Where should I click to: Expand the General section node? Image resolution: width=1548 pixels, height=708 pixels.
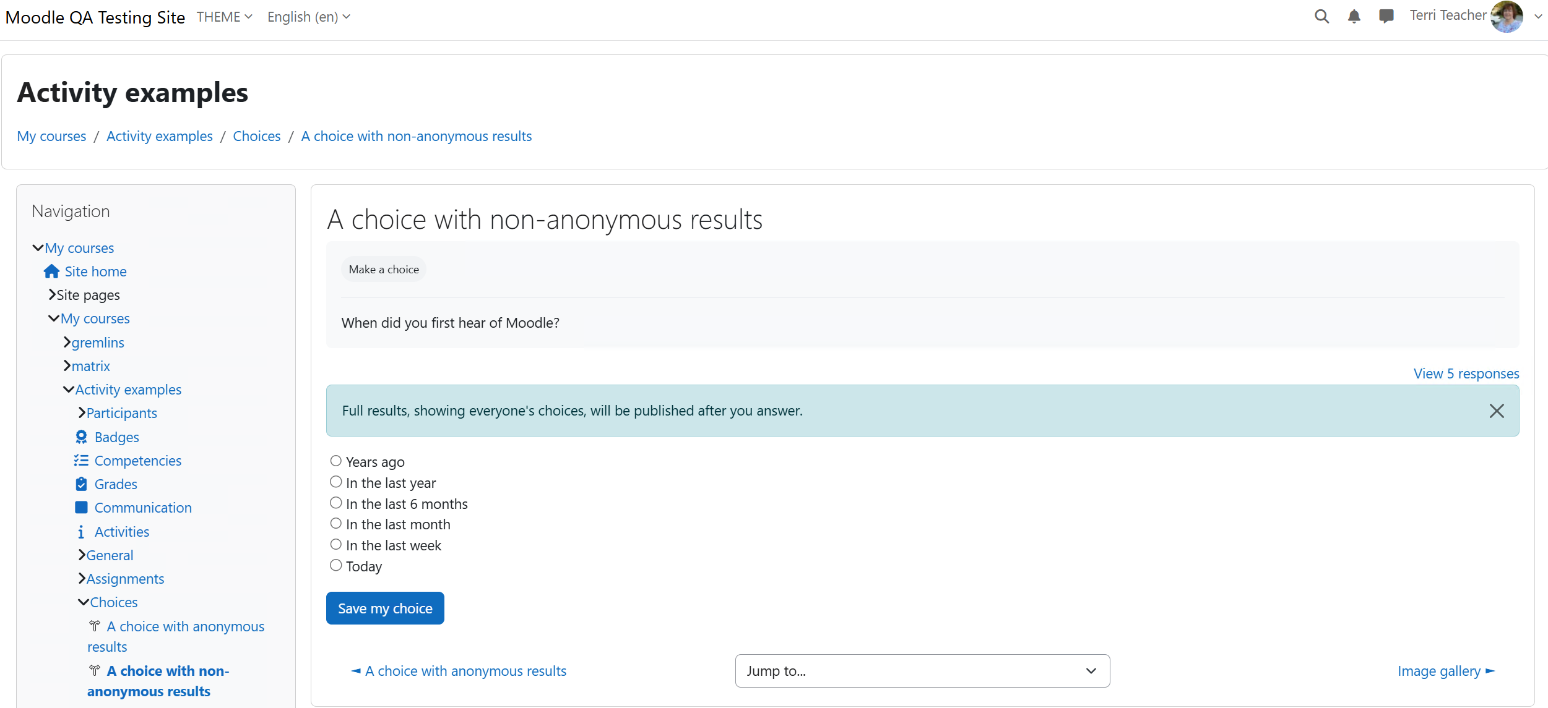click(x=82, y=555)
